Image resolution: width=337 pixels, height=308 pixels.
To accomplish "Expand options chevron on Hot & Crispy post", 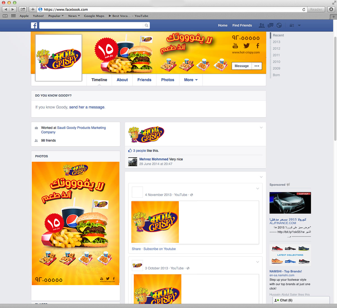I will (x=261, y=128).
